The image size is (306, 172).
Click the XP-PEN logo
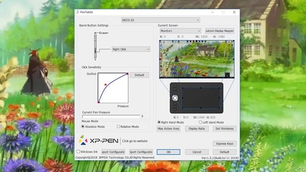pos(98,140)
